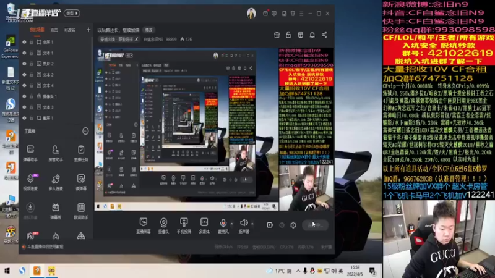Toggle visibility of 全屏 1 source
The height and width of the screenshot is (278, 495).
tap(24, 42)
